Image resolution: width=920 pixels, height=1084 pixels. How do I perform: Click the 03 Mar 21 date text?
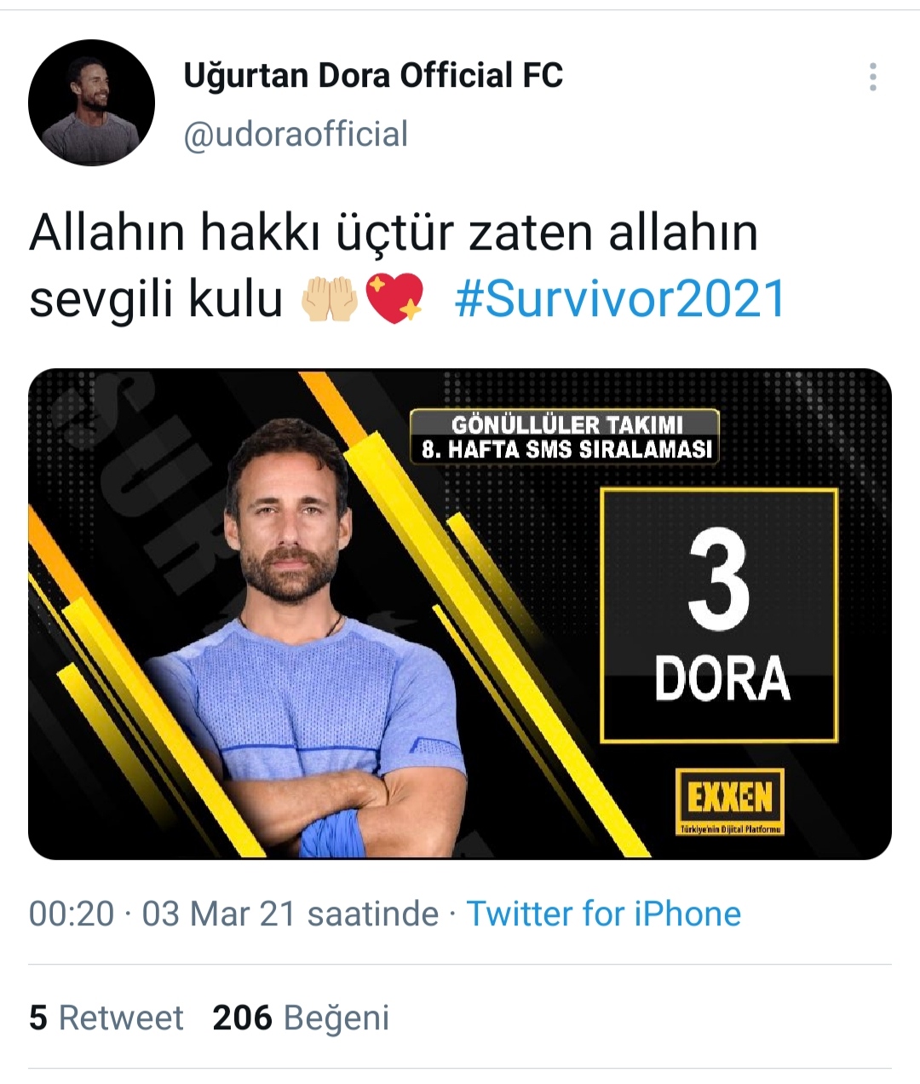(x=218, y=914)
